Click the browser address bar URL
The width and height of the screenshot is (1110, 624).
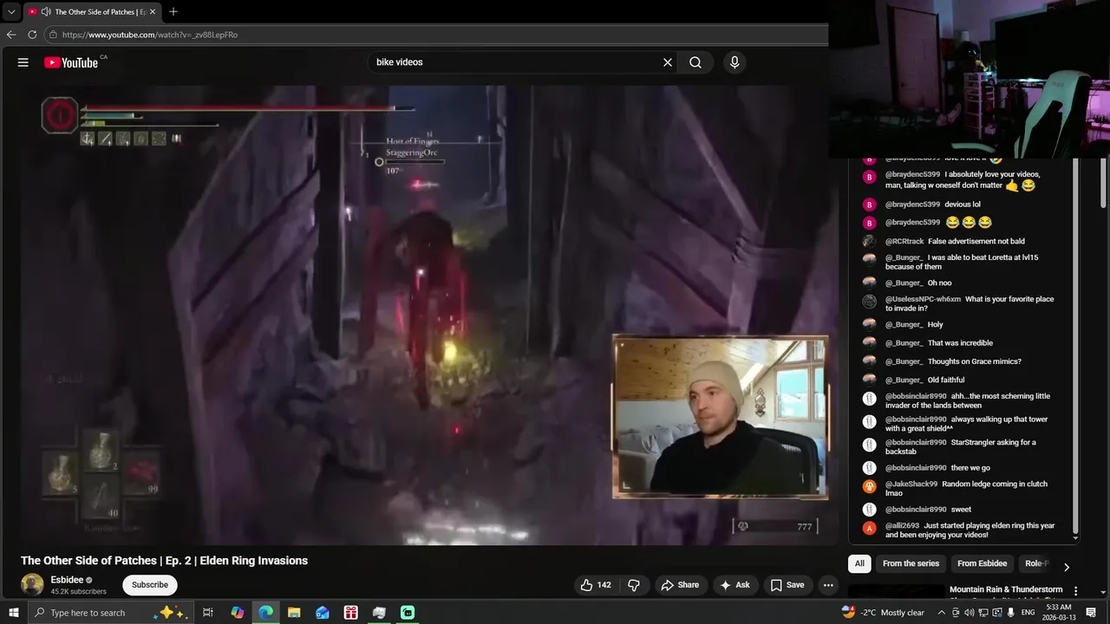pyautogui.click(x=150, y=35)
